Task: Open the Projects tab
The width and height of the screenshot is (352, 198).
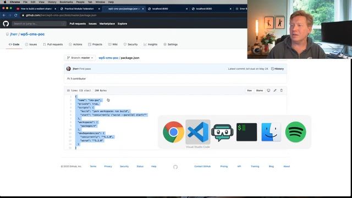Action: pos(95,45)
